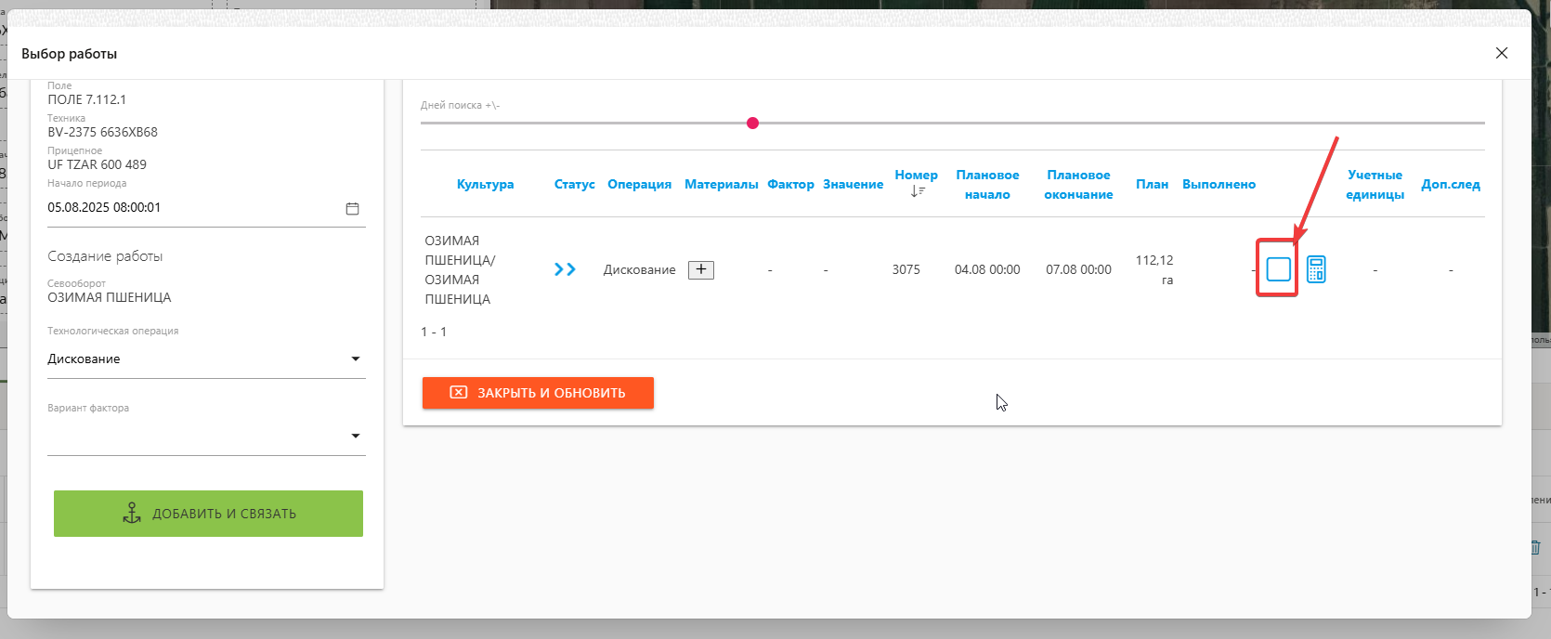Click the Выполнено column header

(x=1219, y=184)
